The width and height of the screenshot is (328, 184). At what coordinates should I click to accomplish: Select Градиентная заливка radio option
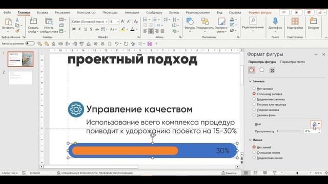tap(254, 99)
